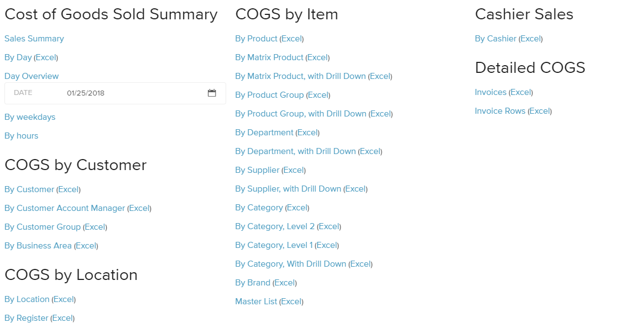Download Excel version of By Day
This screenshot has height=328, width=621.
(46, 57)
